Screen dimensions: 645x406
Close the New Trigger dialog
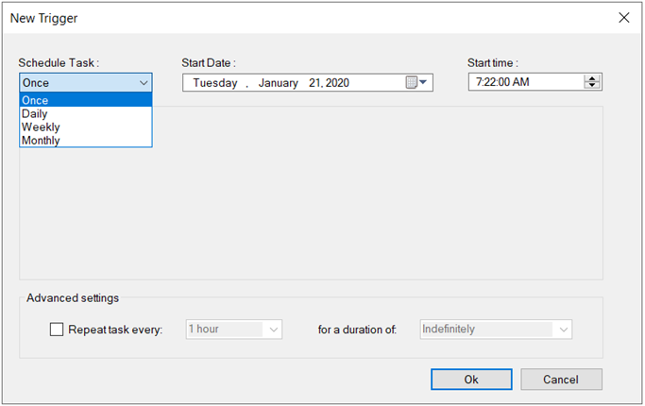[624, 18]
